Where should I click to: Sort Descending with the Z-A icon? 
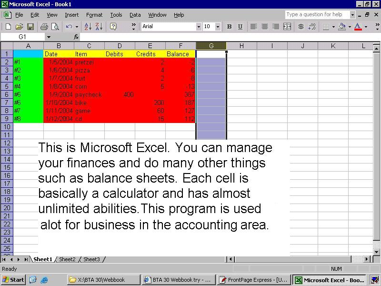click(x=99, y=27)
